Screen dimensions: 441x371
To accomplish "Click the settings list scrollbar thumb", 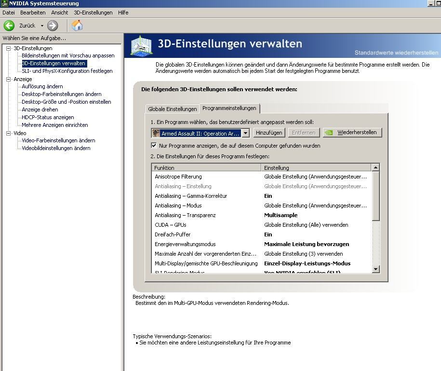I will (375, 196).
